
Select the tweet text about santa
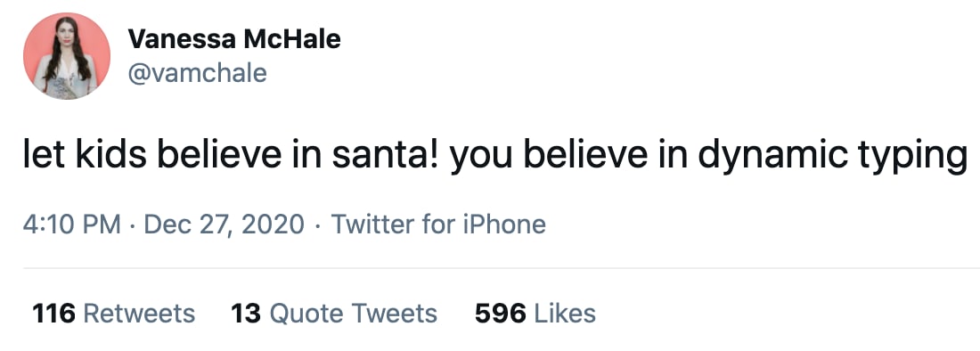pos(495,156)
